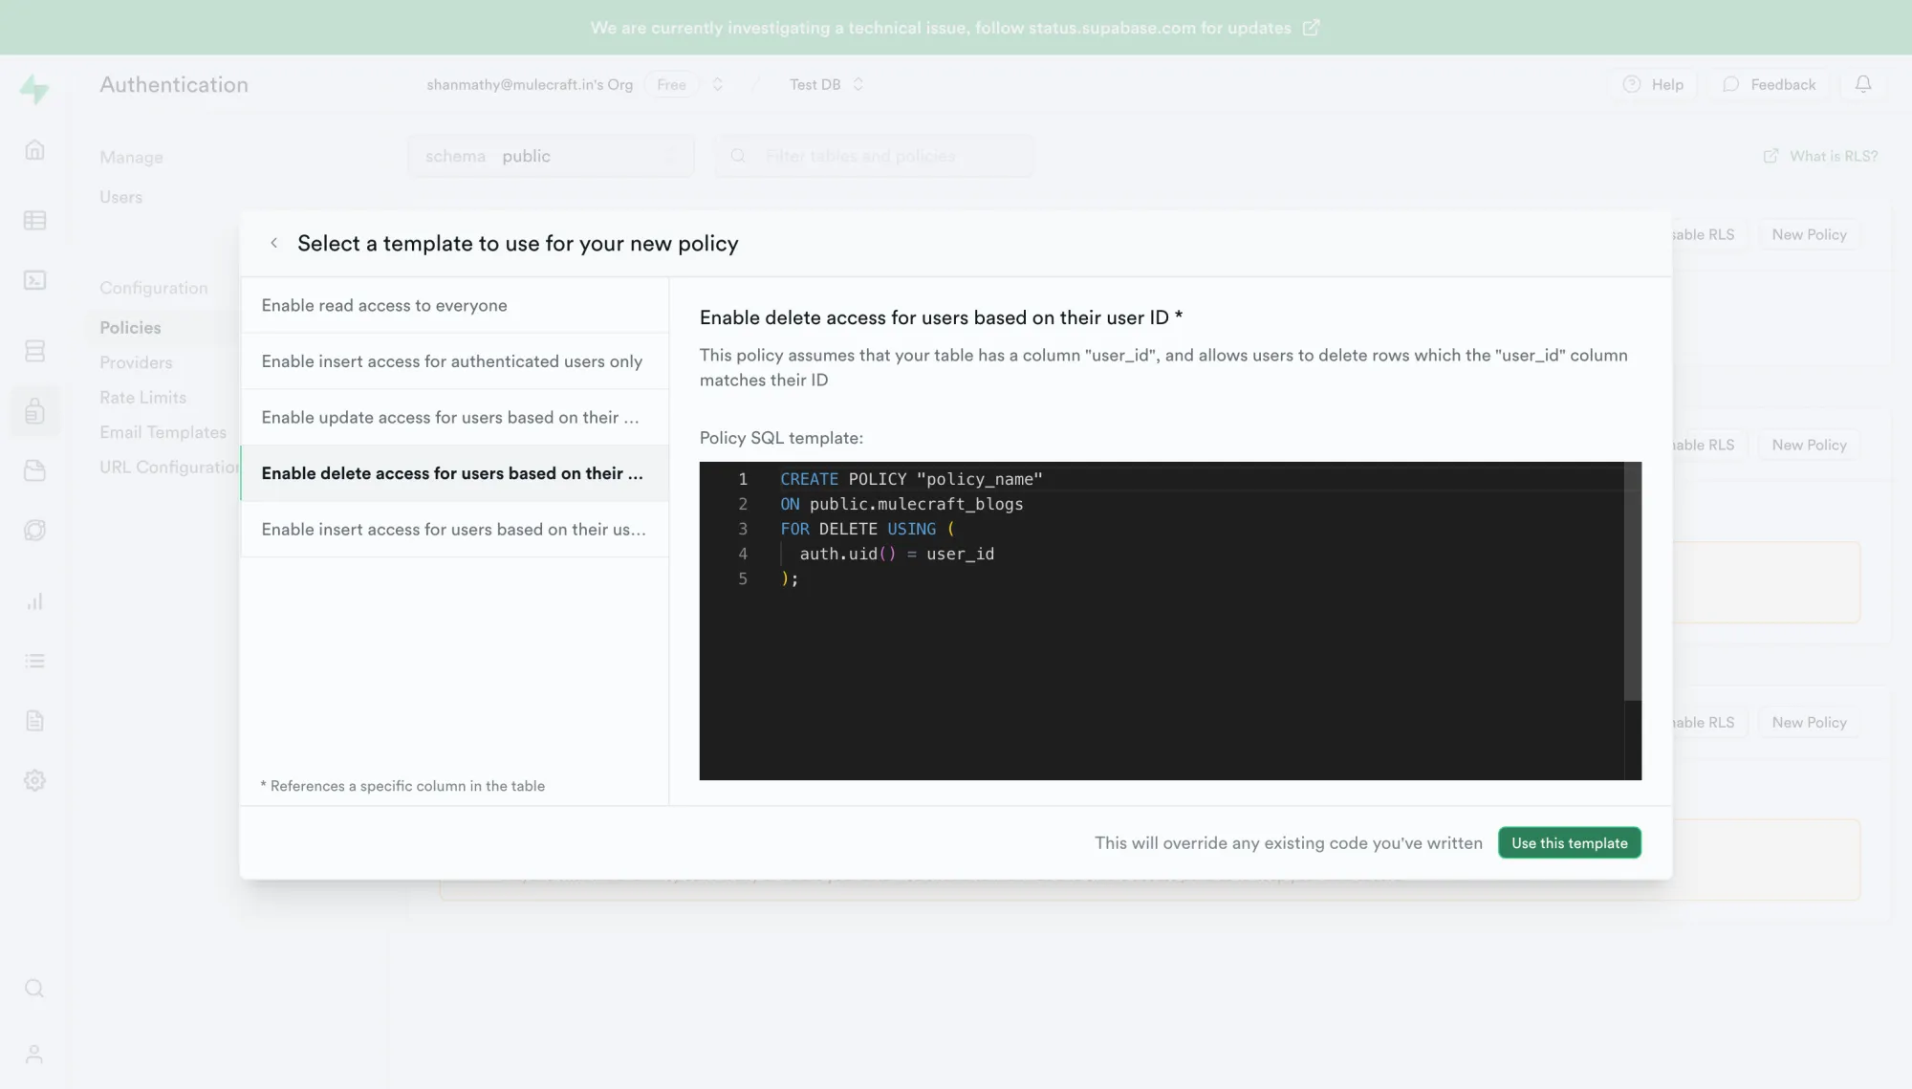Open the Reports bar chart icon

(34, 601)
